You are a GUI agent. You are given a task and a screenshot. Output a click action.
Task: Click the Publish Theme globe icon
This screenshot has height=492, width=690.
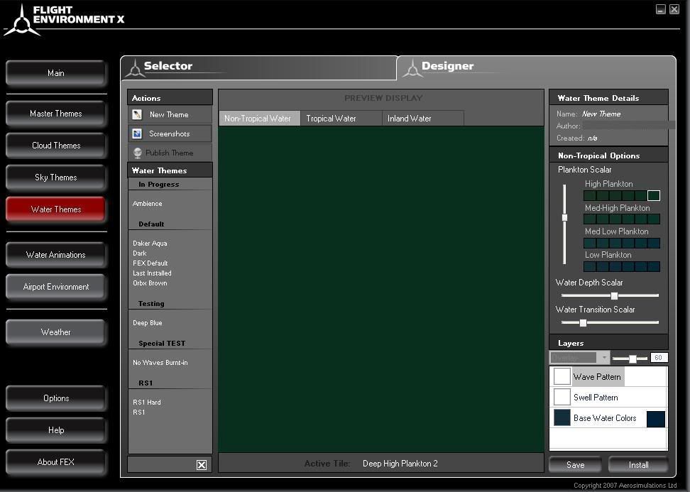[137, 153]
